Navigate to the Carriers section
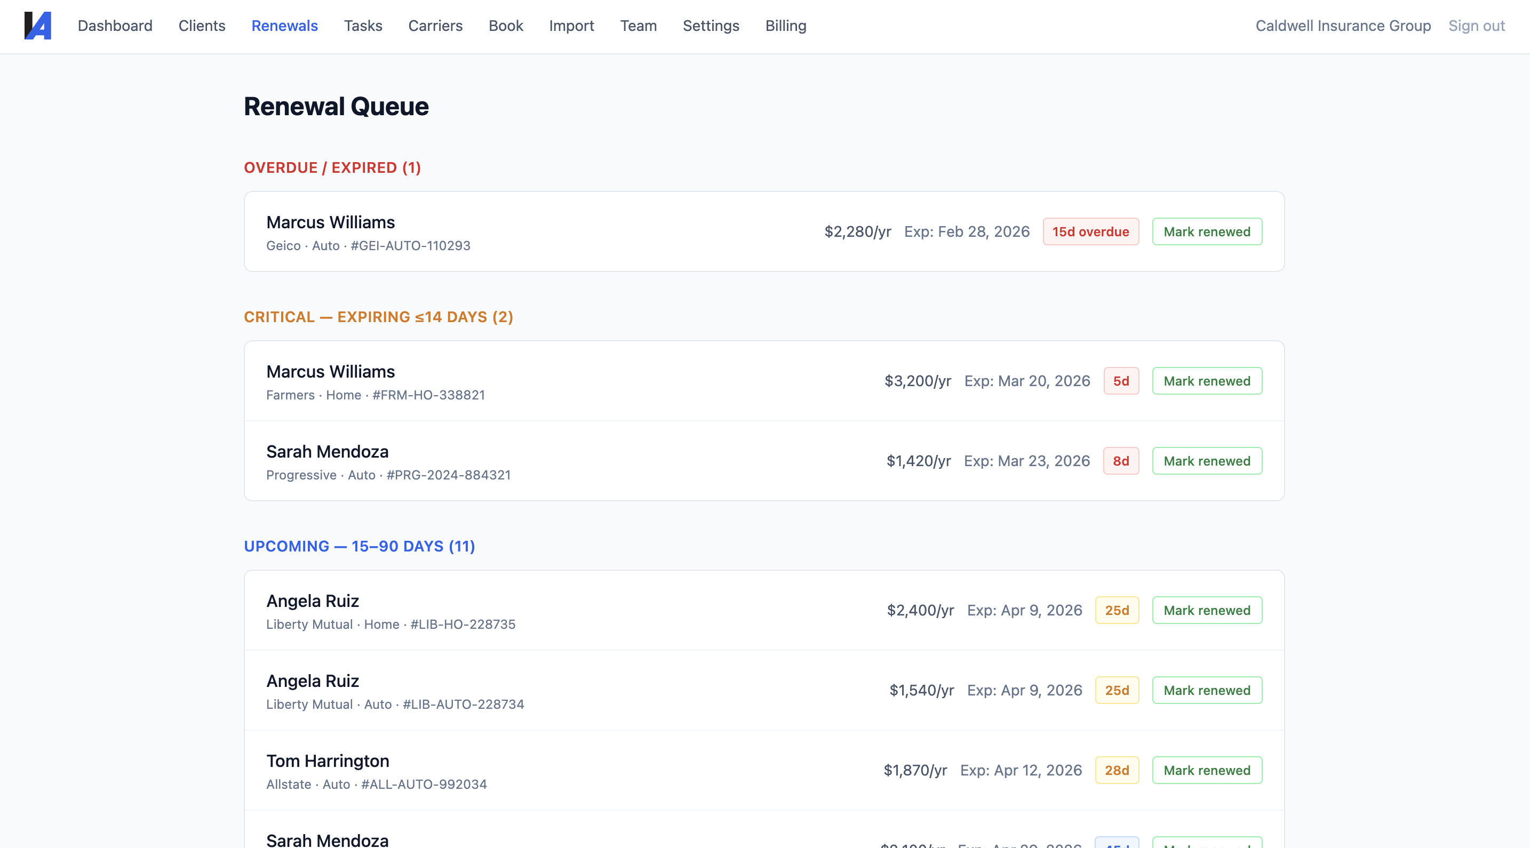The image size is (1530, 848). [x=435, y=26]
